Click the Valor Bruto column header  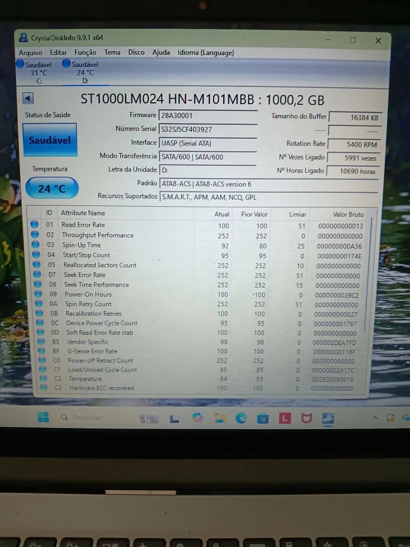point(348,215)
